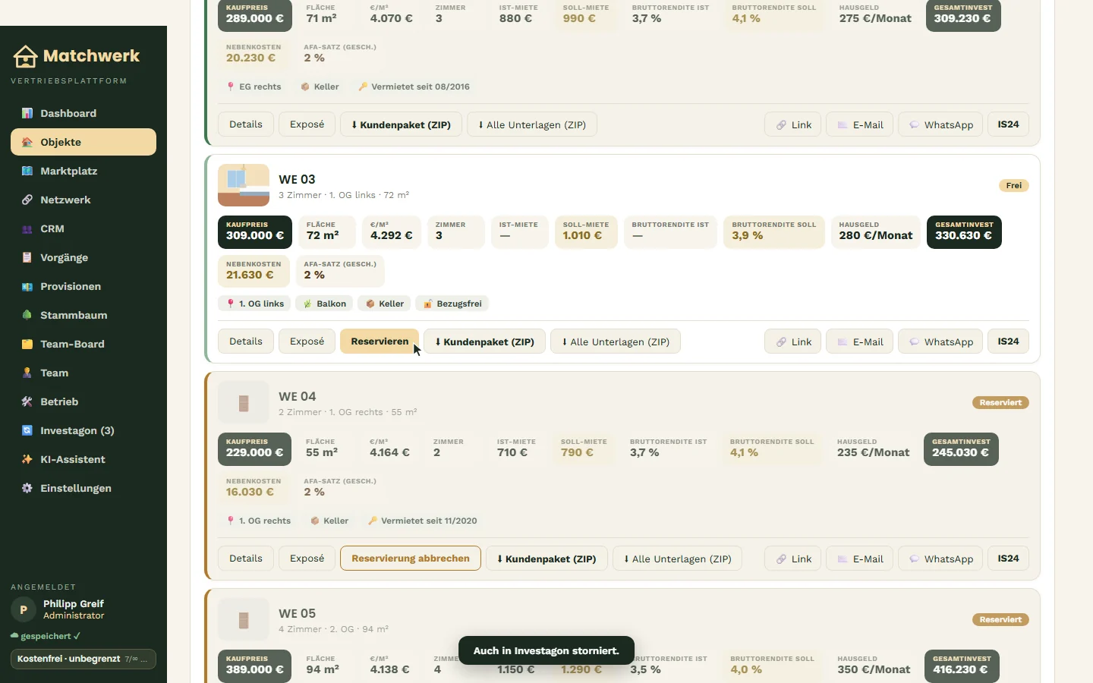1093x683 pixels.
Task: Click the link icon in WE 03 row
Action: (x=781, y=342)
